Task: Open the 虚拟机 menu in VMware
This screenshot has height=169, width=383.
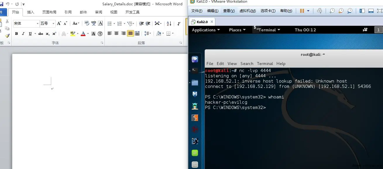Action: pyautogui.click(x=248, y=11)
